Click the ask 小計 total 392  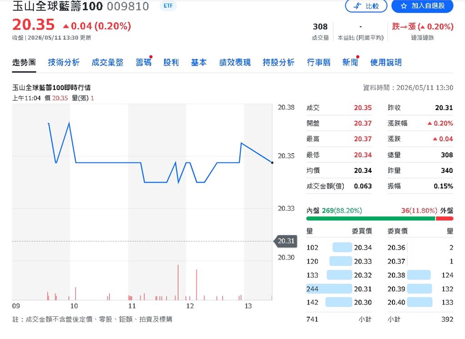point(447,319)
